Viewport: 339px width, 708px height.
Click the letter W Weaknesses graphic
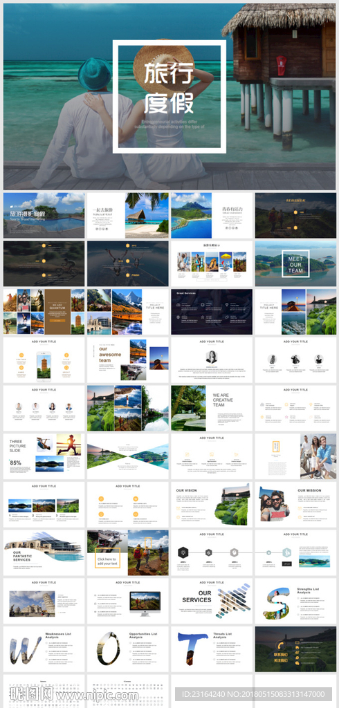[24, 650]
